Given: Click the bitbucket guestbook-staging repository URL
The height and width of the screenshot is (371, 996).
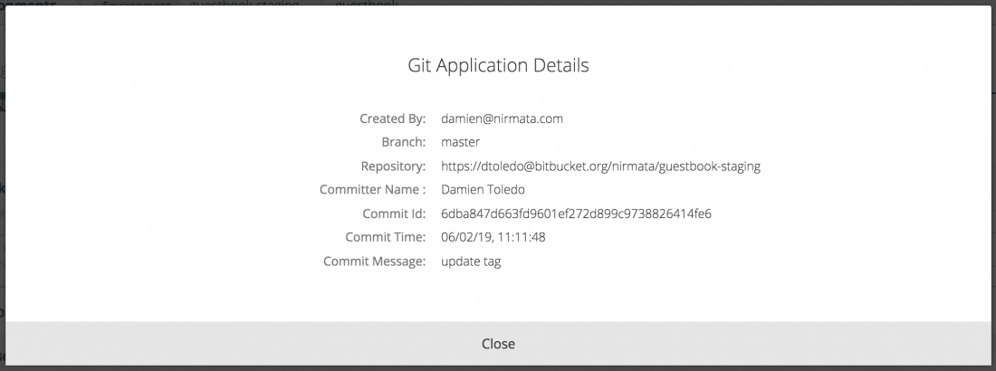Looking at the screenshot, I should (600, 166).
